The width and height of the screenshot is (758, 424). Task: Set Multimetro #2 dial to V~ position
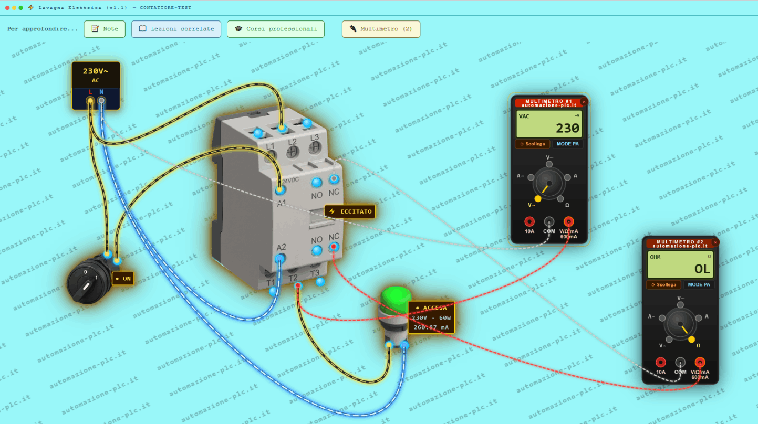click(x=669, y=340)
